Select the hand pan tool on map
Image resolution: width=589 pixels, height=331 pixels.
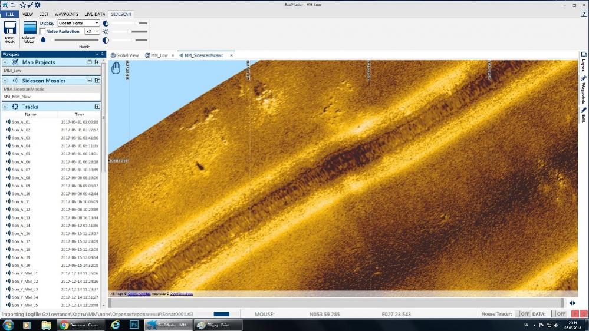(116, 68)
